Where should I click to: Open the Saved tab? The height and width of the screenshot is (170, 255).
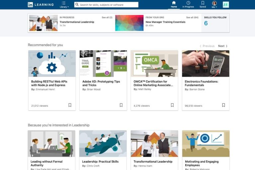pyautogui.click(x=203, y=5)
